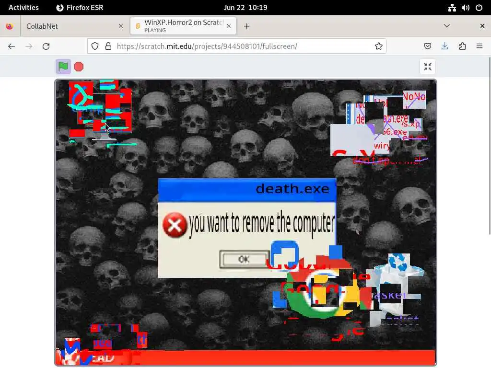
Task: Open the Activities overview
Action: [23, 8]
